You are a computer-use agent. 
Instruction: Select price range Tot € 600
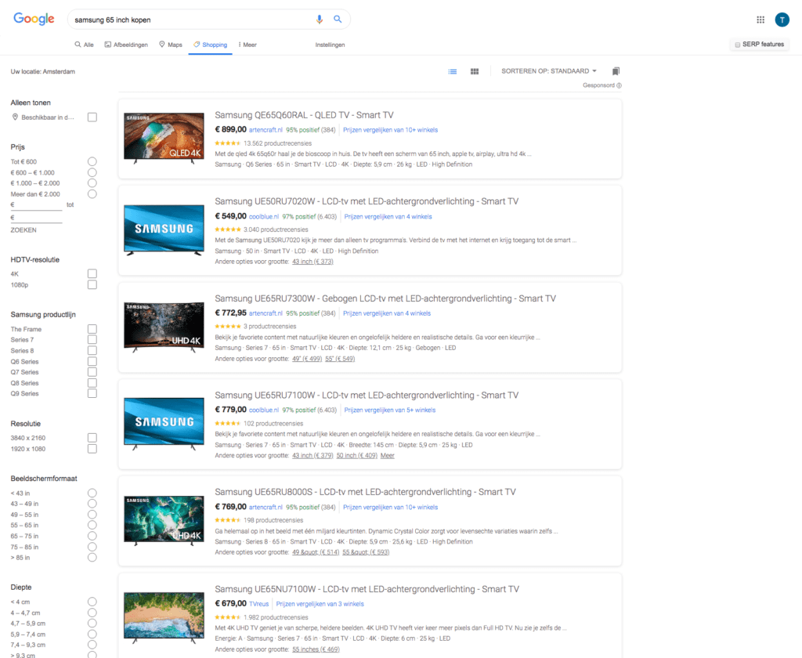coord(92,161)
